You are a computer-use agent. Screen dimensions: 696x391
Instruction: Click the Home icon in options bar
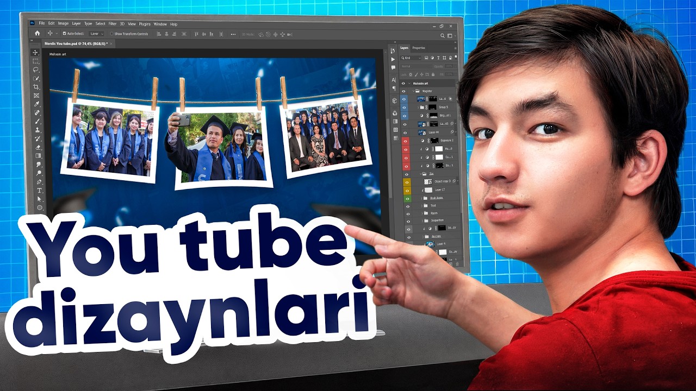pyautogui.click(x=37, y=34)
